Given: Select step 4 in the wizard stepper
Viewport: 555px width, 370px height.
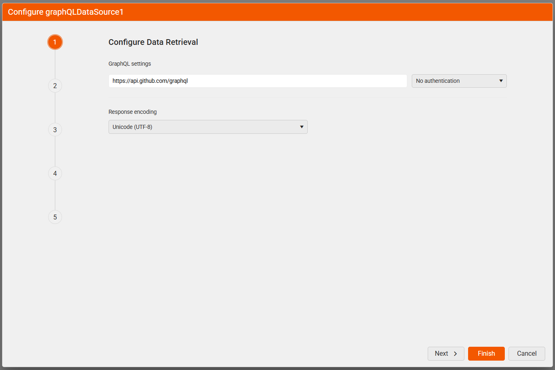Looking at the screenshot, I should [55, 173].
